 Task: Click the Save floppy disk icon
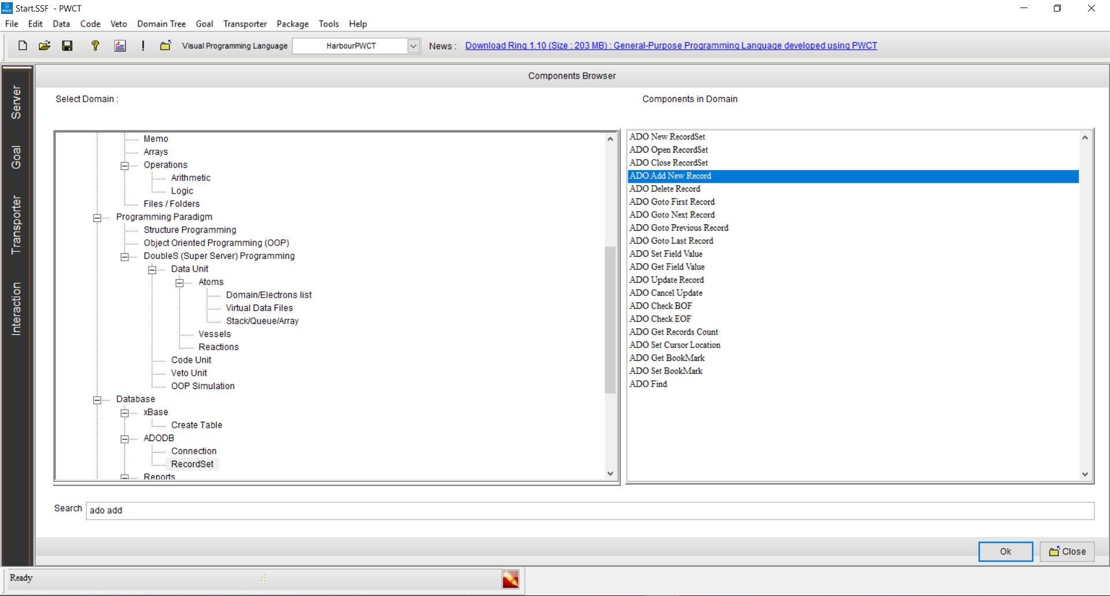tap(68, 46)
